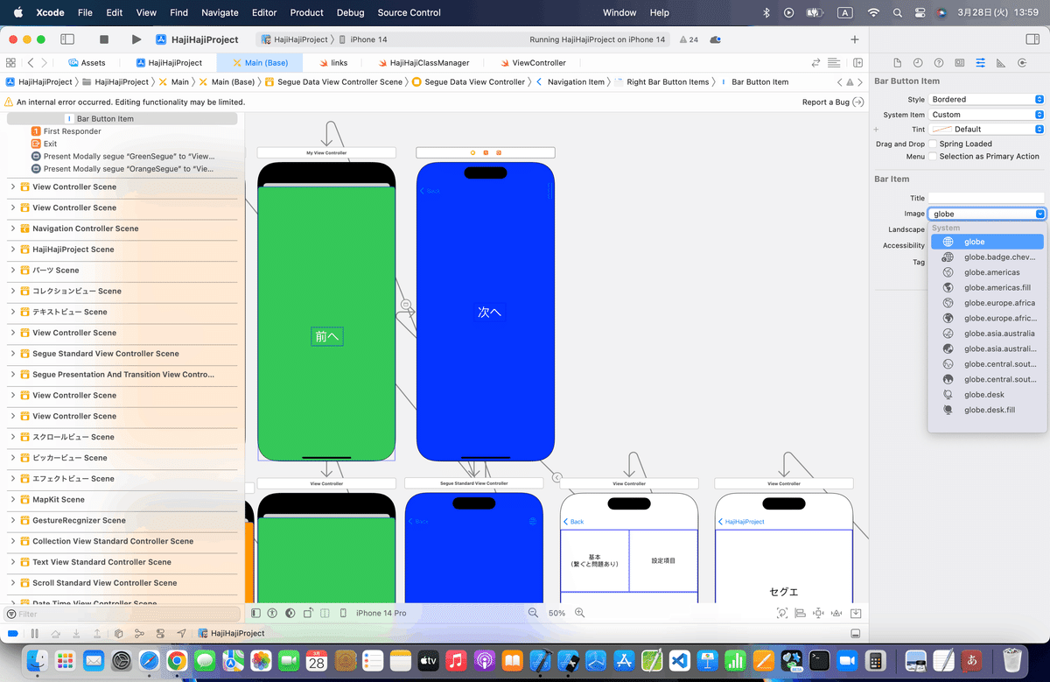Screen dimensions: 1050x682
Task: Open the Product menu
Action: (307, 12)
